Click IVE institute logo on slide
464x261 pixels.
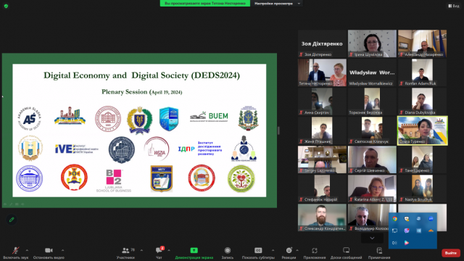pos(77,149)
